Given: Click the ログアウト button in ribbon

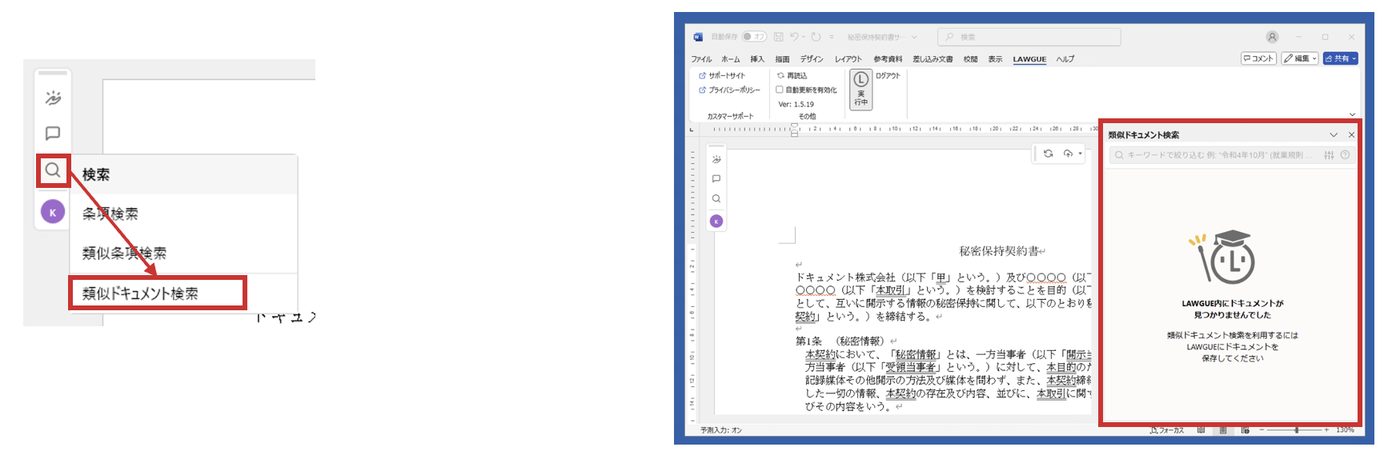Looking at the screenshot, I should (x=888, y=76).
